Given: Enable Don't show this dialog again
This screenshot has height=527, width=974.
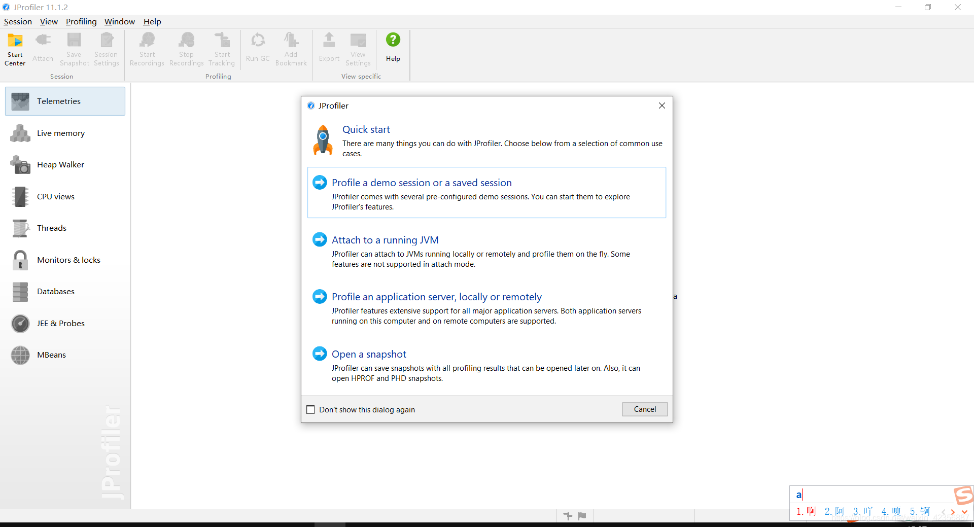Looking at the screenshot, I should [311, 409].
